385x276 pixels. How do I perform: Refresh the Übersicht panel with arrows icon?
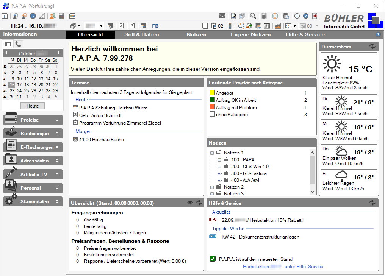[x=199, y=203]
